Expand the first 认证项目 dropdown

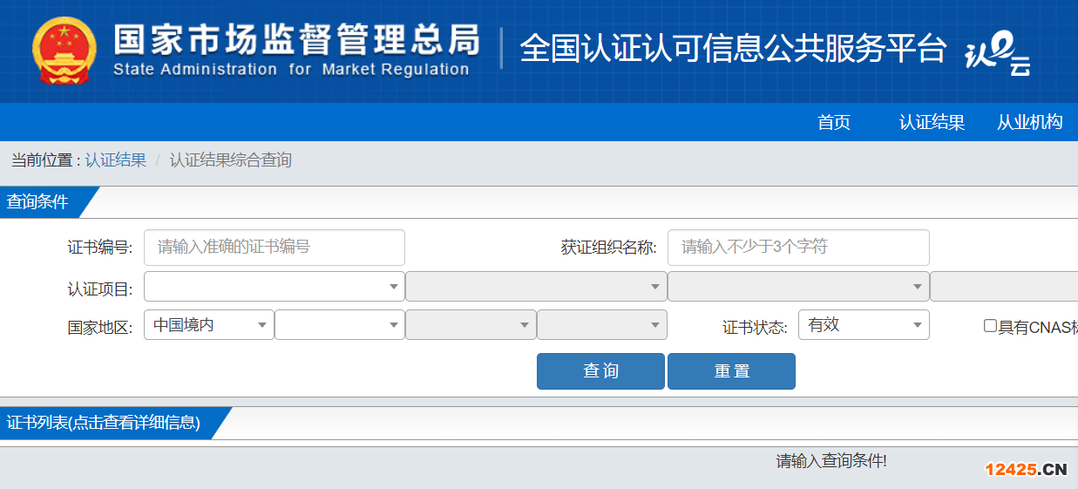click(x=274, y=287)
